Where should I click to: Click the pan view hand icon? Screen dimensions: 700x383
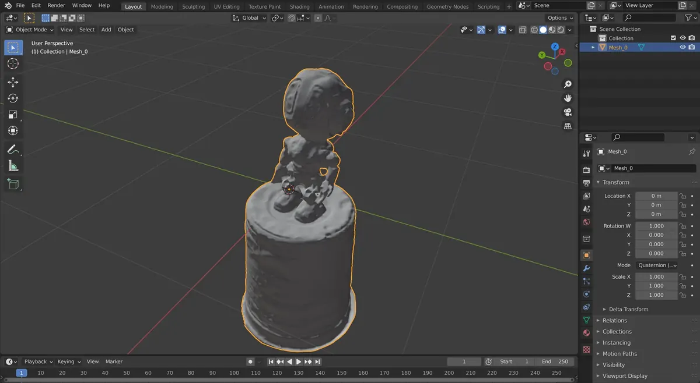pyautogui.click(x=568, y=98)
